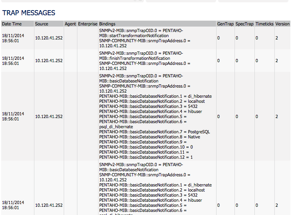Click Timeticks 0 in the third trap row
The width and height of the screenshot is (299, 215).
click(x=257, y=116)
